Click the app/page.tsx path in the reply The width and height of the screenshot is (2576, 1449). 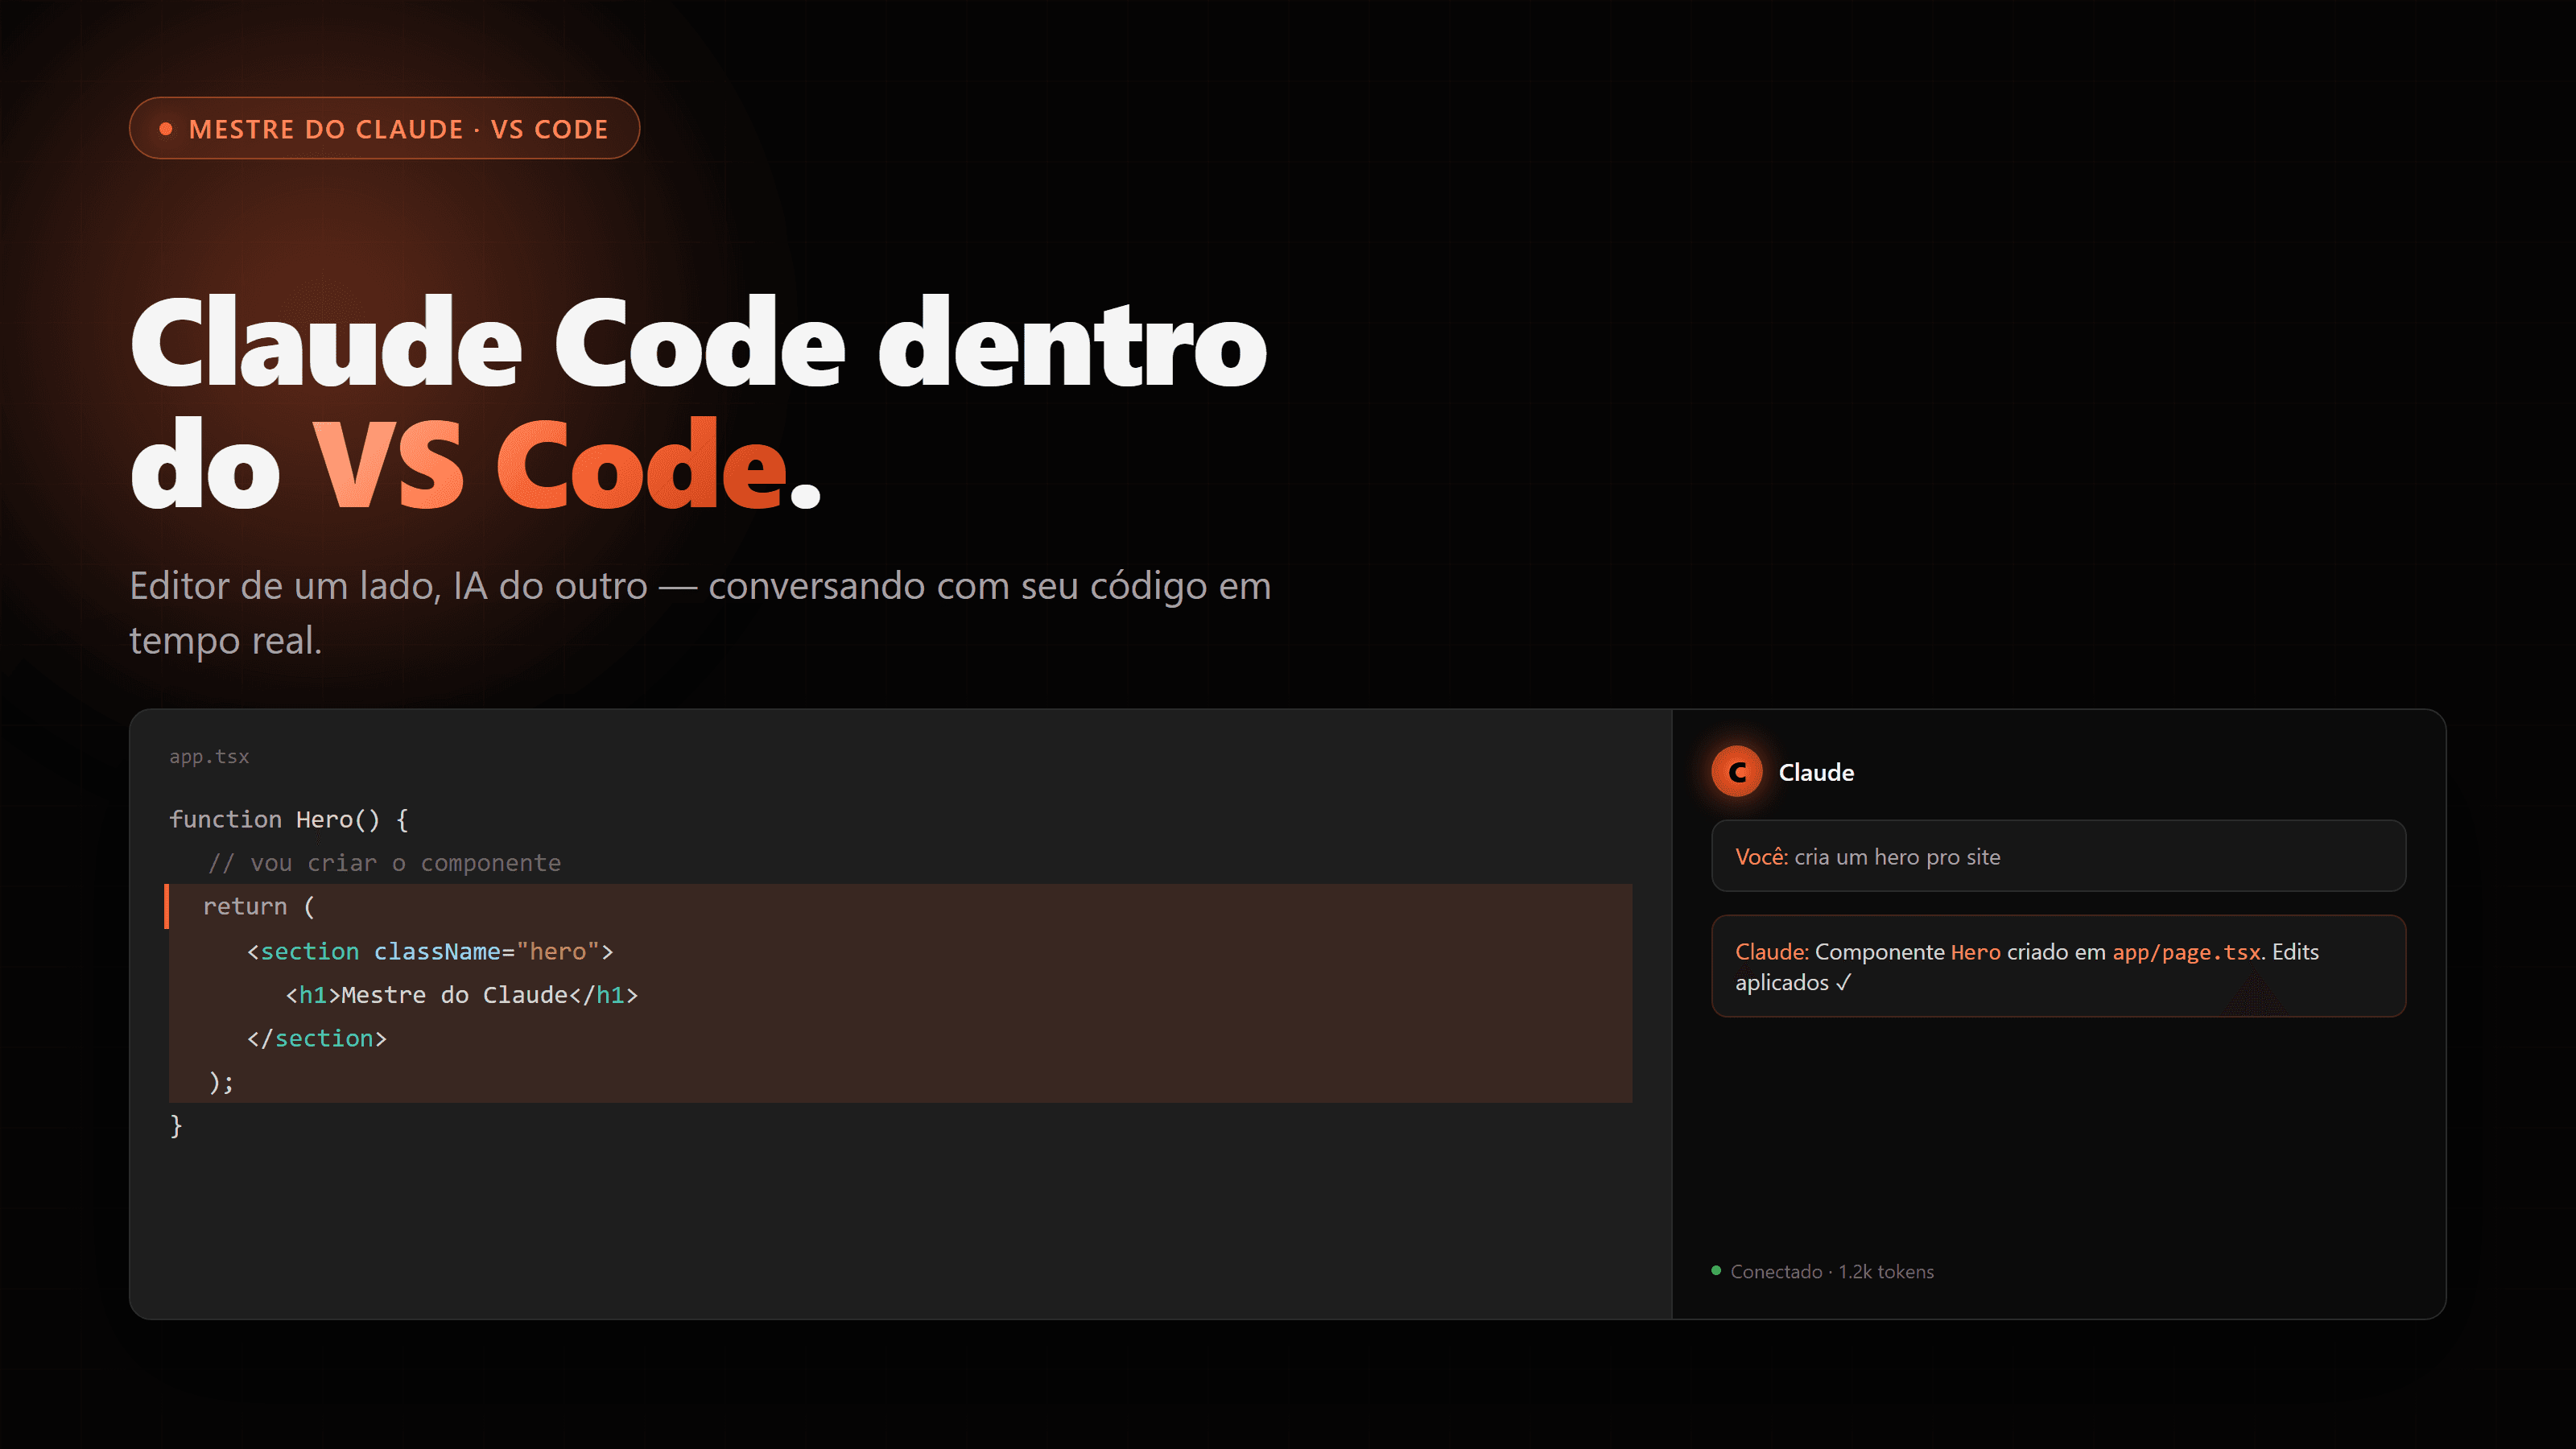pyautogui.click(x=2186, y=952)
